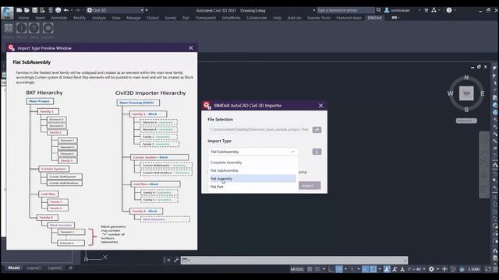Click the BIMDeX Import ribbon icon
499x280 pixels.
tap(9, 29)
